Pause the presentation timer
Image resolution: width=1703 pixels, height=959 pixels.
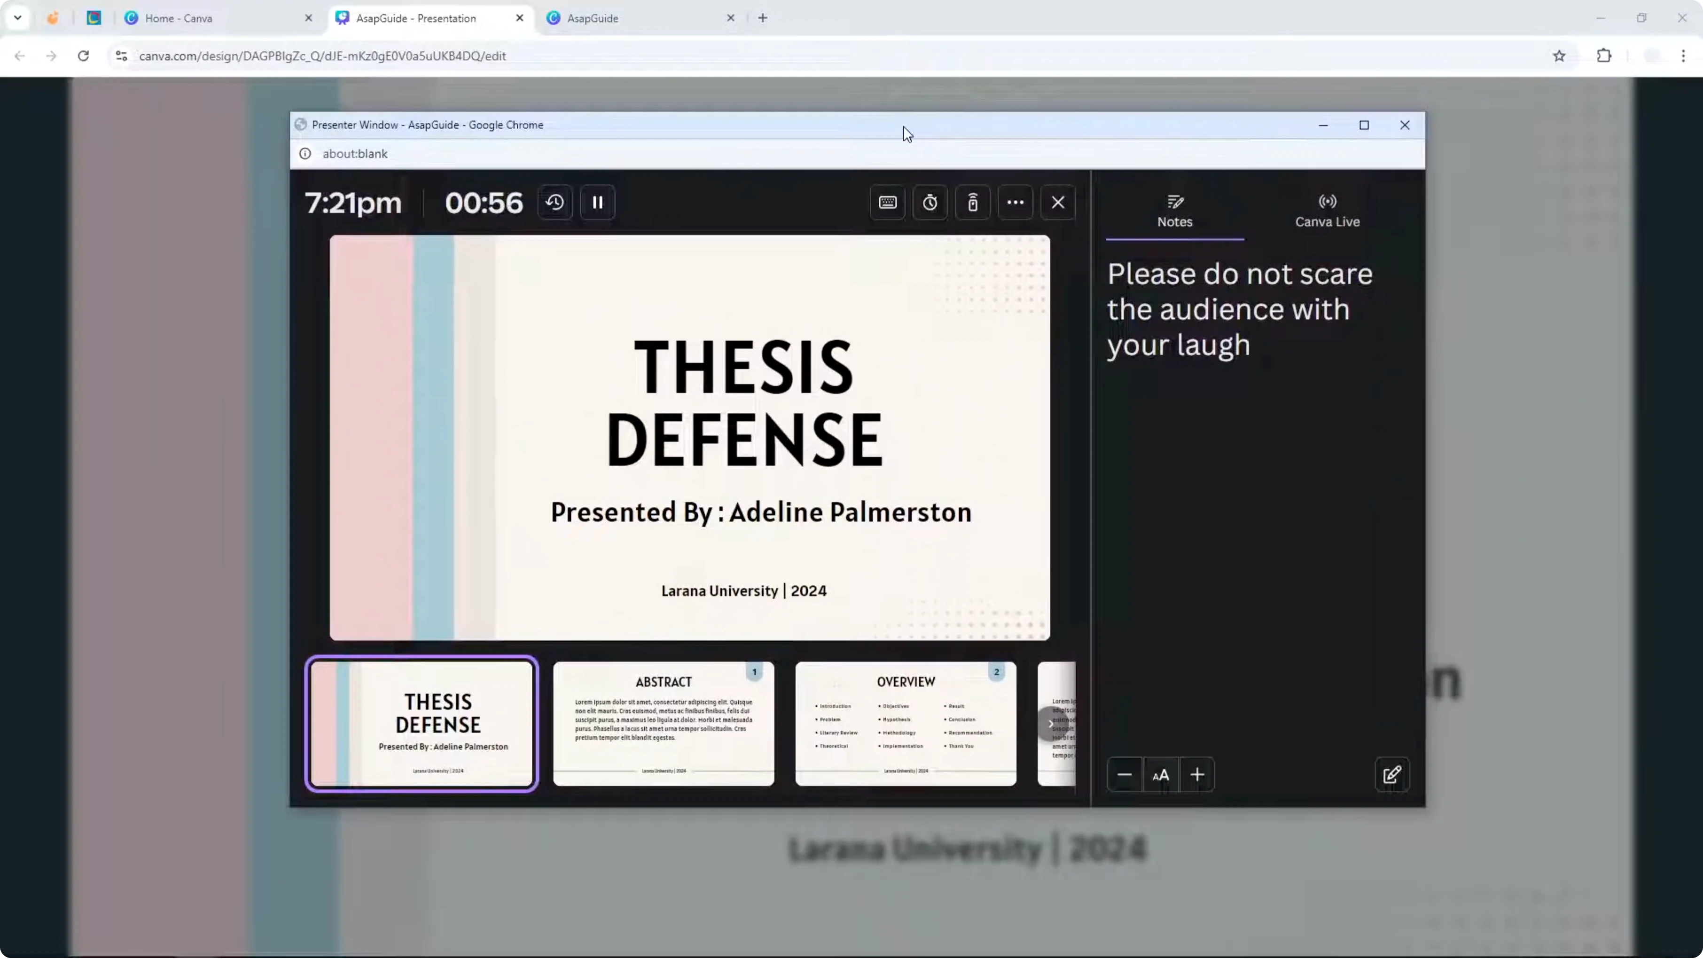598,203
